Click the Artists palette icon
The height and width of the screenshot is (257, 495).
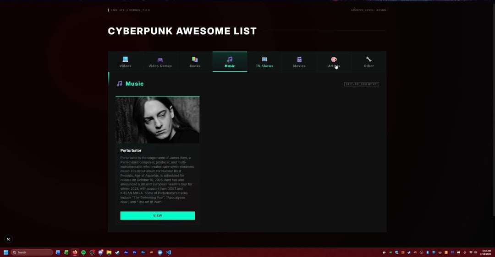coord(334,59)
